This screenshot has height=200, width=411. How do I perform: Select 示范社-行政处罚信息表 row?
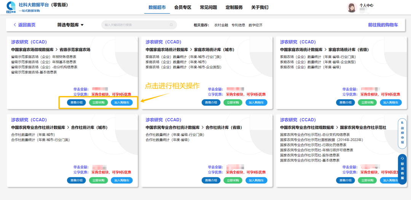pos(313,145)
